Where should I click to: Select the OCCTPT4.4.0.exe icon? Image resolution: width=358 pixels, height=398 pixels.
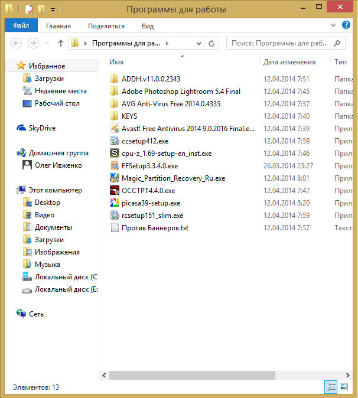click(115, 190)
